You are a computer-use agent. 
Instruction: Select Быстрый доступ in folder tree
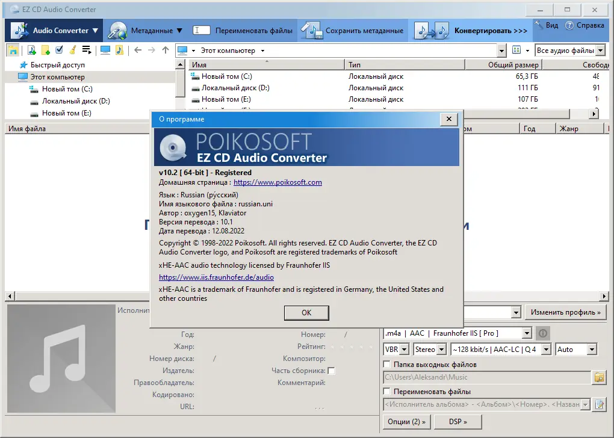click(x=58, y=65)
